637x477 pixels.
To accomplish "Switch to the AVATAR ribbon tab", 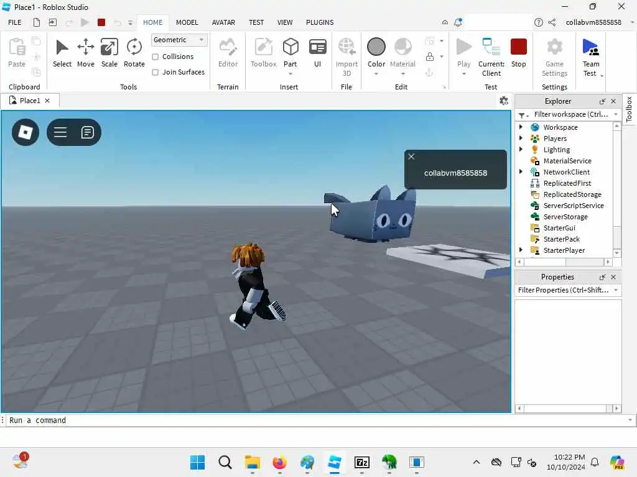I will click(x=223, y=22).
